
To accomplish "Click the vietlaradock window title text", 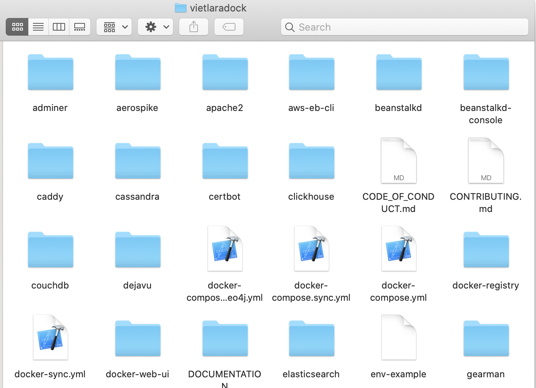I will point(218,8).
